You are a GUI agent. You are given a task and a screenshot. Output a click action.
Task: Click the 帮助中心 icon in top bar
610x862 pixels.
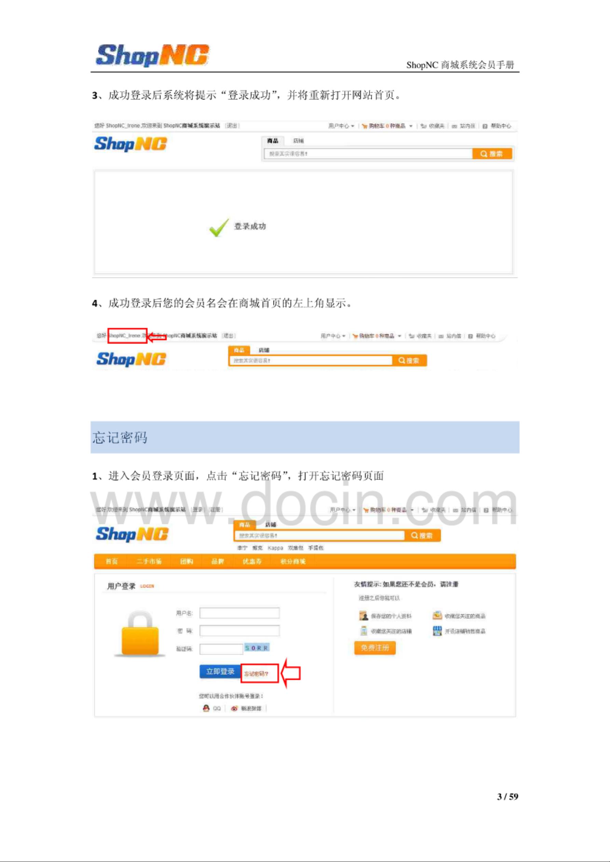coord(485,126)
